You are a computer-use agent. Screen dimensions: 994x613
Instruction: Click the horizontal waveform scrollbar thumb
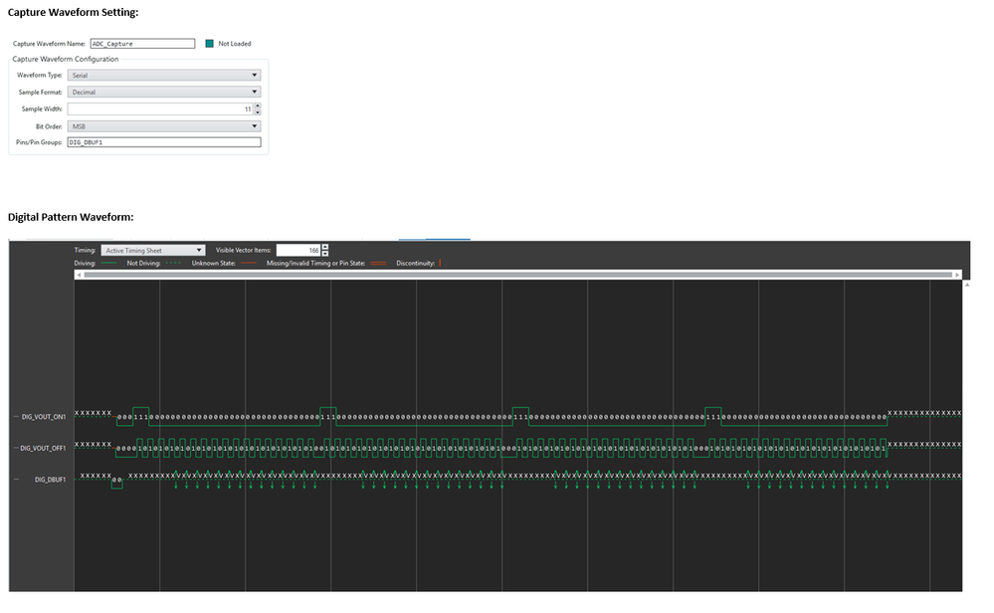point(518,275)
